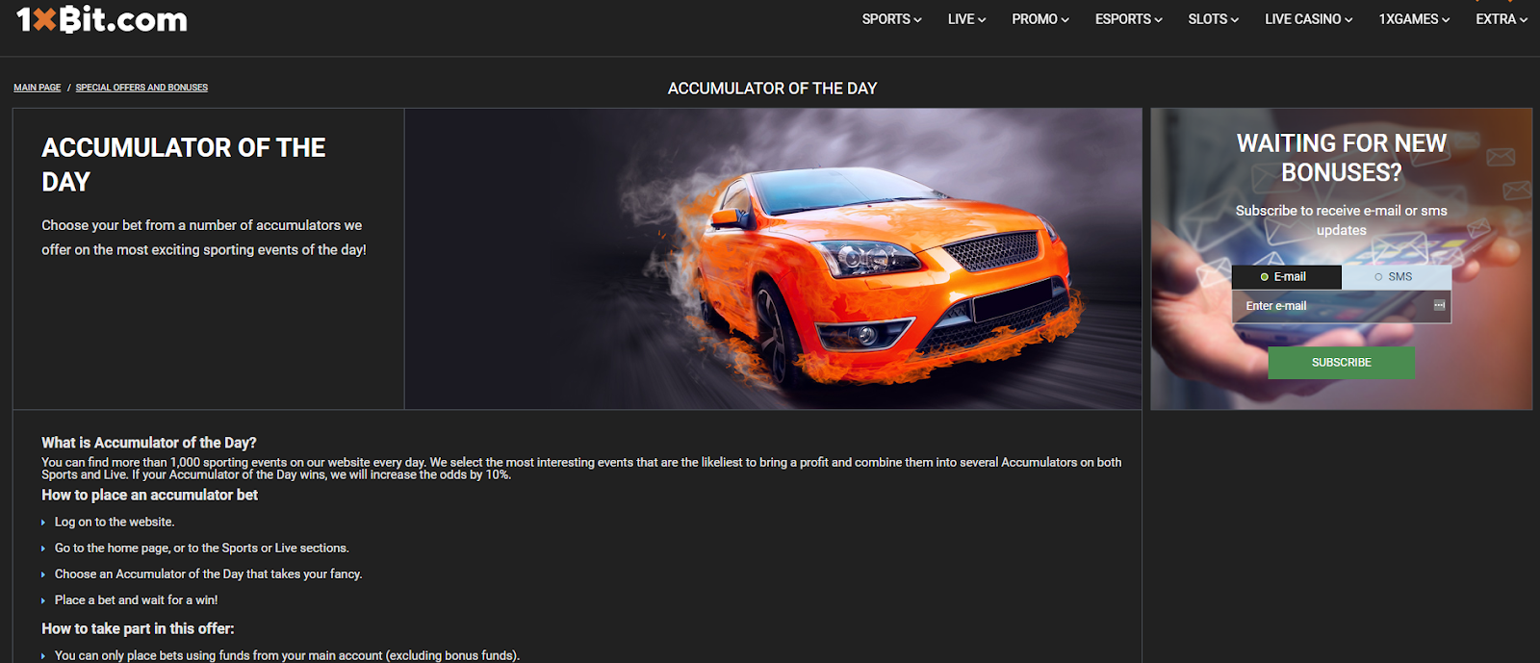1540x663 pixels.
Task: Expand the SPORTS dropdown menu
Action: coord(891,19)
